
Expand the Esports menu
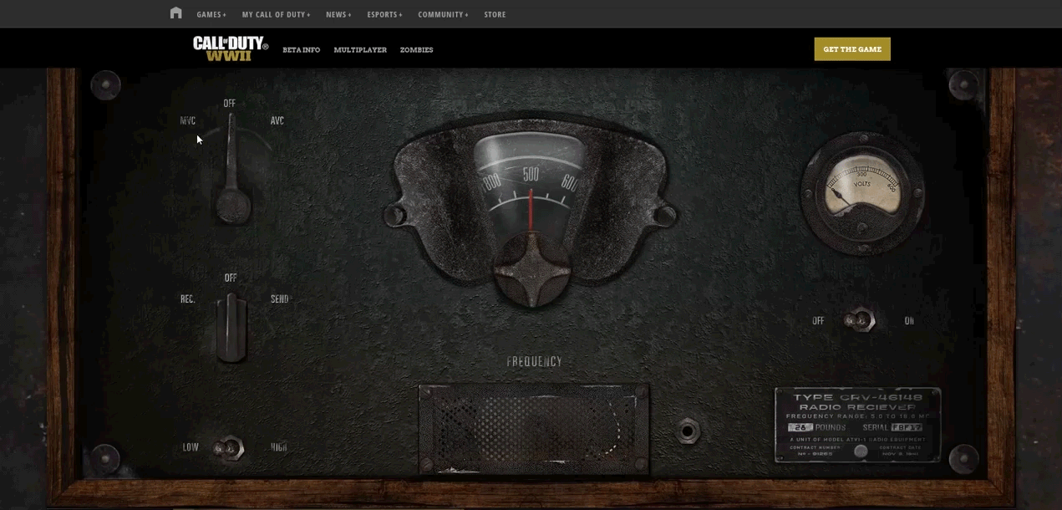coord(384,14)
